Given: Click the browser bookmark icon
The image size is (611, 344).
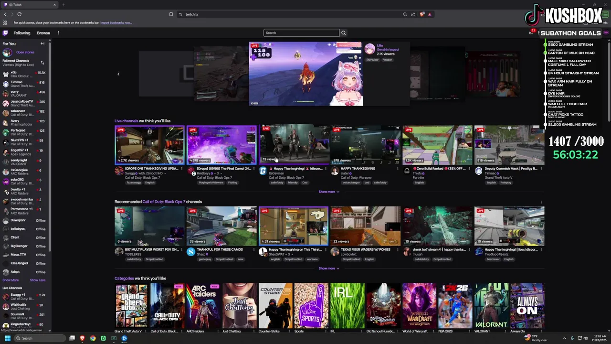Looking at the screenshot, I should pos(171,14).
